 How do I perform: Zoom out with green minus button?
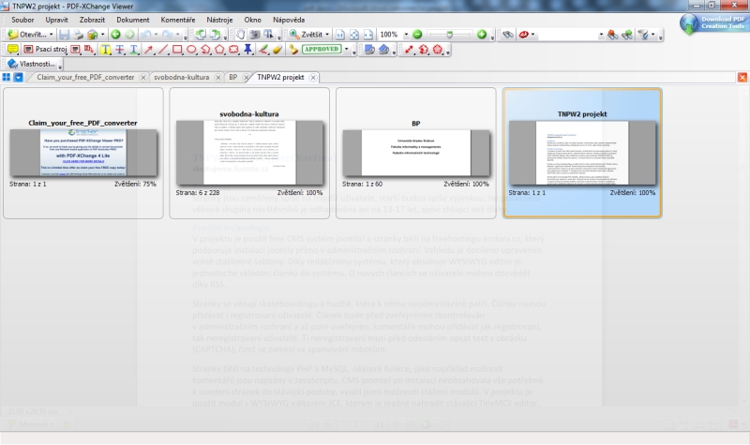pyautogui.click(x=417, y=35)
